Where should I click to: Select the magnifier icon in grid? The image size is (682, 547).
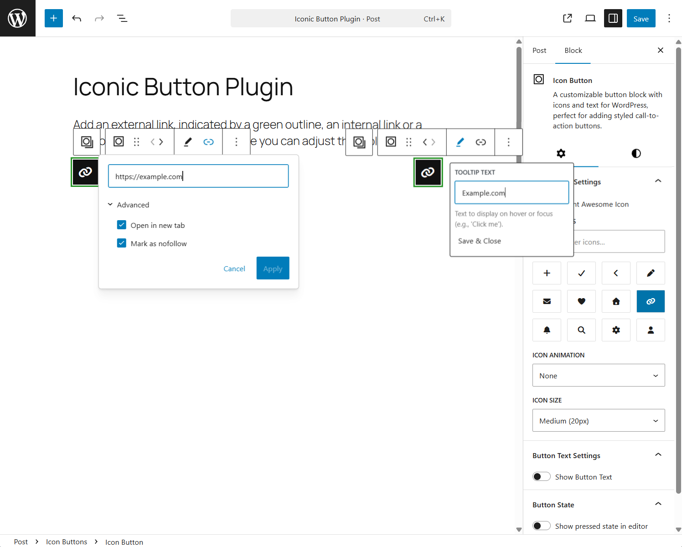coord(582,330)
